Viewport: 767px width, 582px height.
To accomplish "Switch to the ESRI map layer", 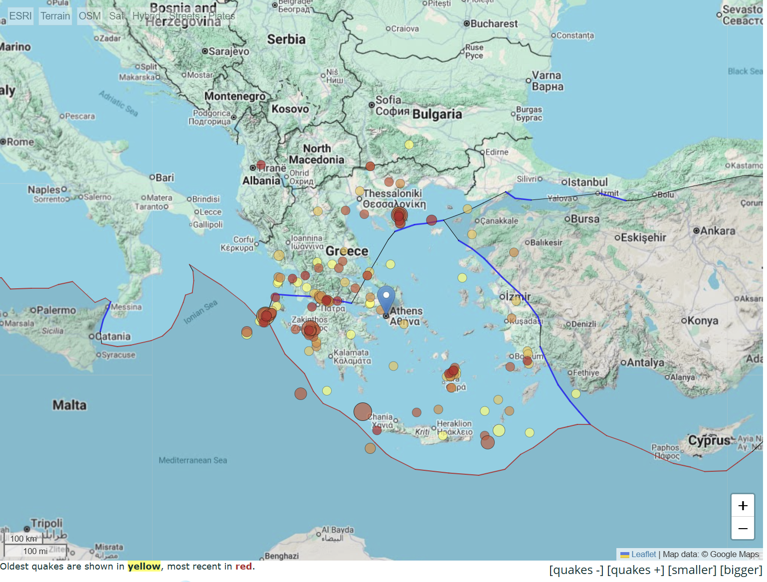I will [20, 16].
